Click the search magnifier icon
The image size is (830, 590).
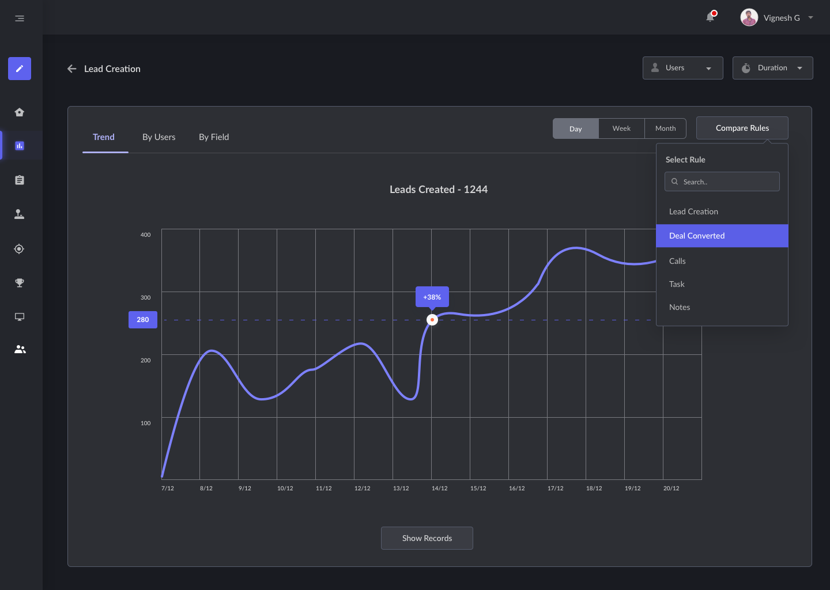674,181
